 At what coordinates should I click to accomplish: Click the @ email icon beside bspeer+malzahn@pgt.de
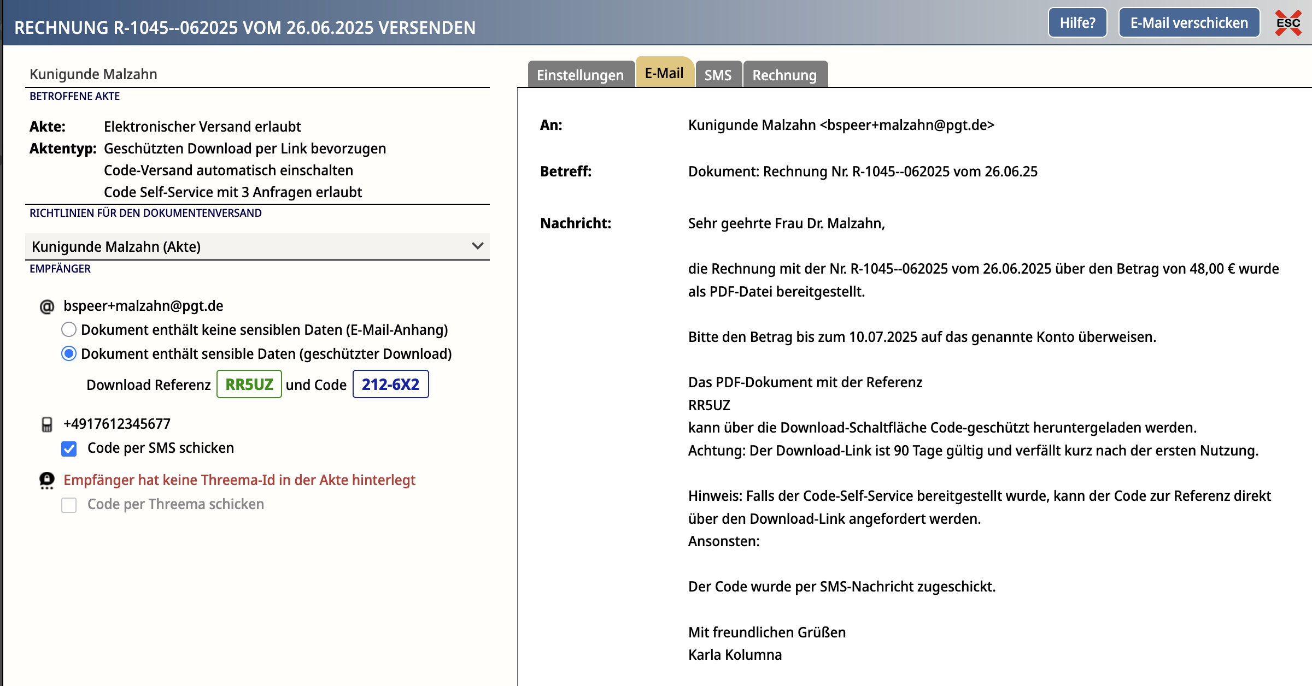click(x=47, y=306)
